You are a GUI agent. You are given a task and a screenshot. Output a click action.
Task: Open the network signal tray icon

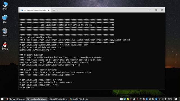pyautogui.click(x=159, y=99)
